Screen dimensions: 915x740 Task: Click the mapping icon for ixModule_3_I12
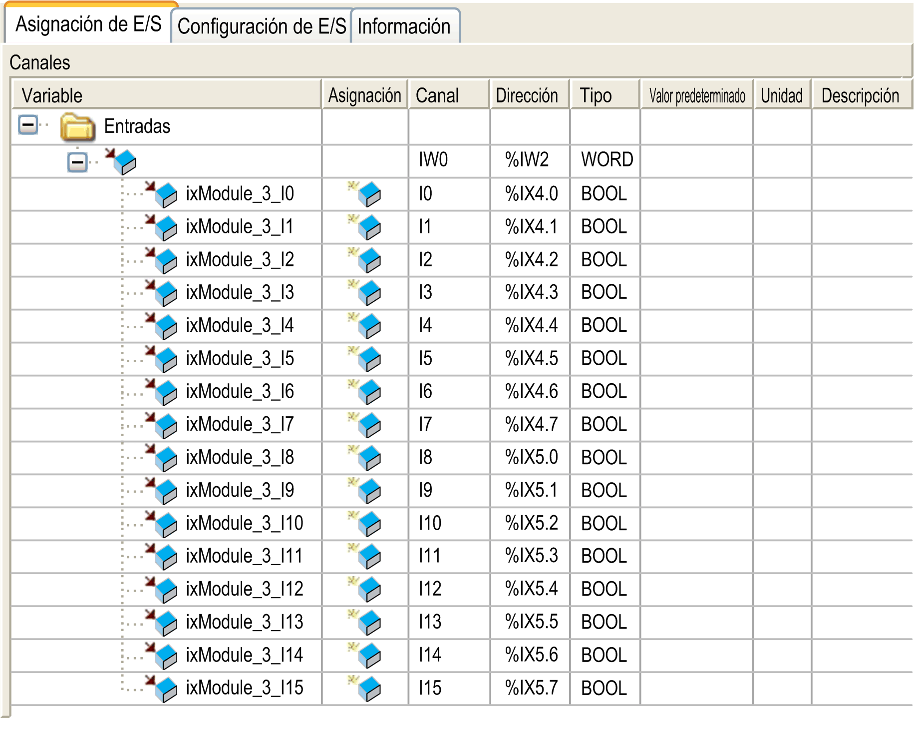click(x=365, y=589)
